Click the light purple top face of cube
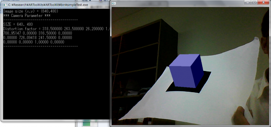The image size is (271, 127). tap(185, 60)
